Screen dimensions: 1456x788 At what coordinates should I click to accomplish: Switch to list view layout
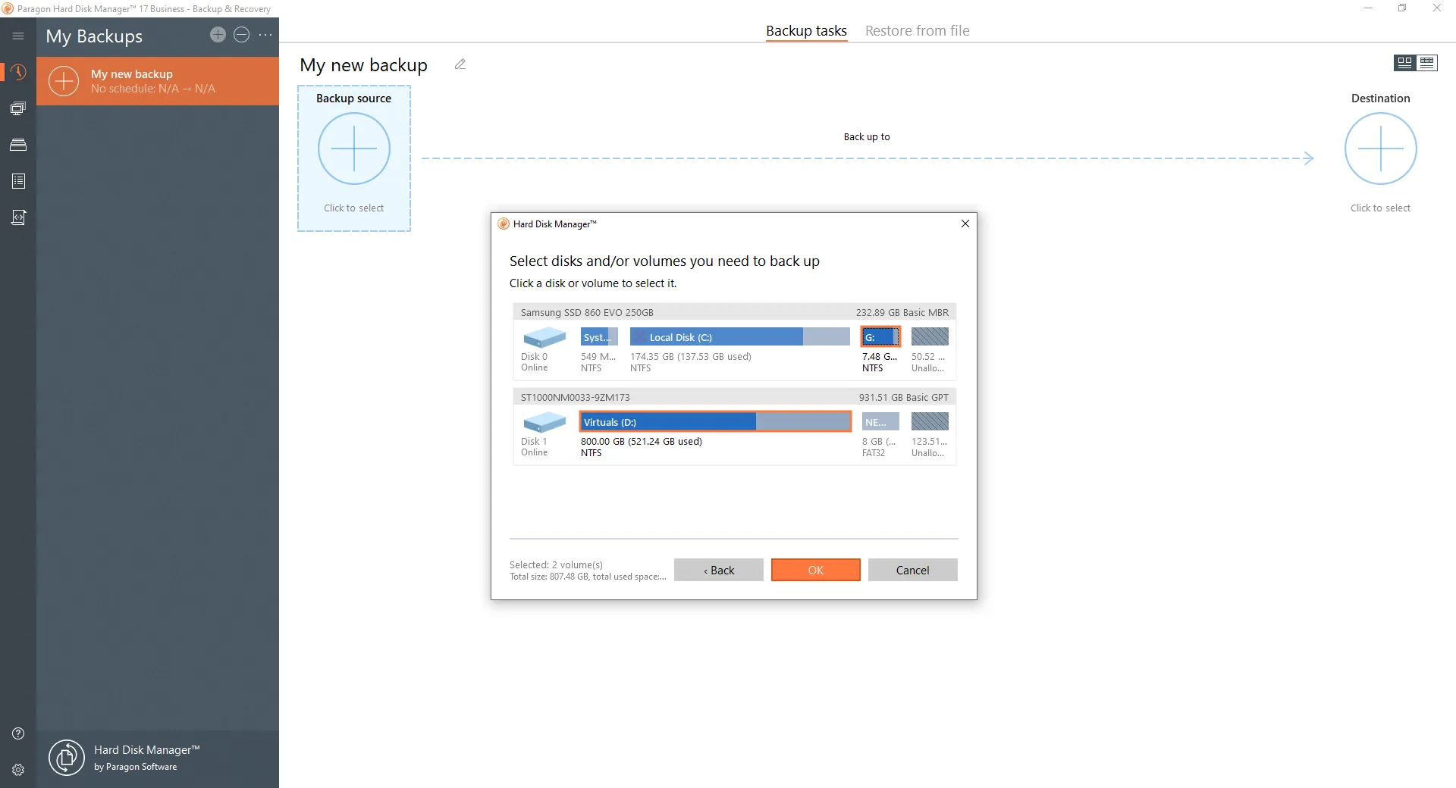click(x=1427, y=63)
